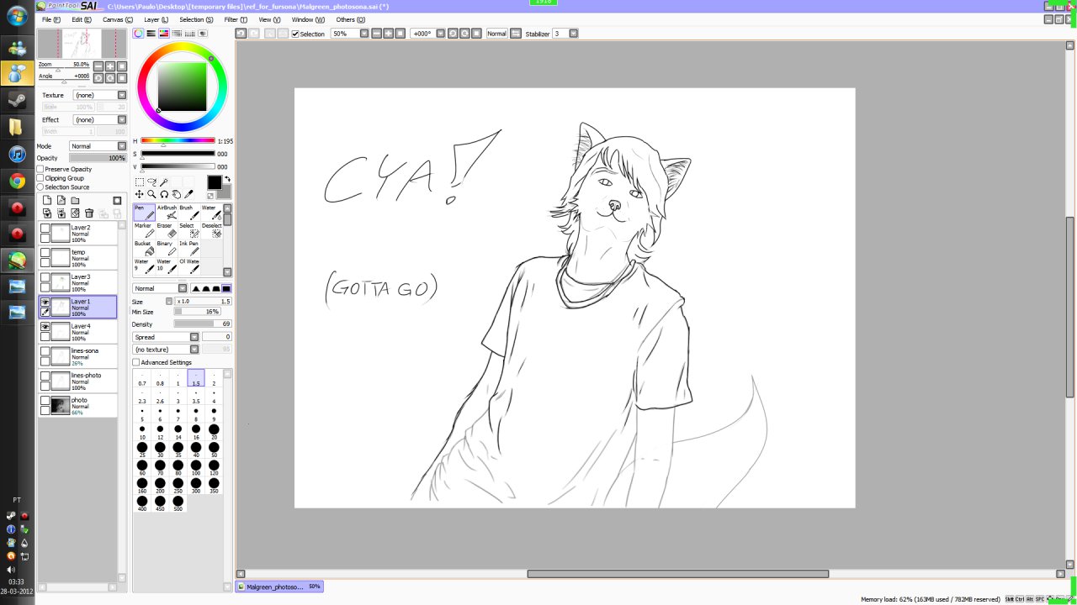Select the rotate view tool
Screen dimensions: 1077x605
point(164,194)
